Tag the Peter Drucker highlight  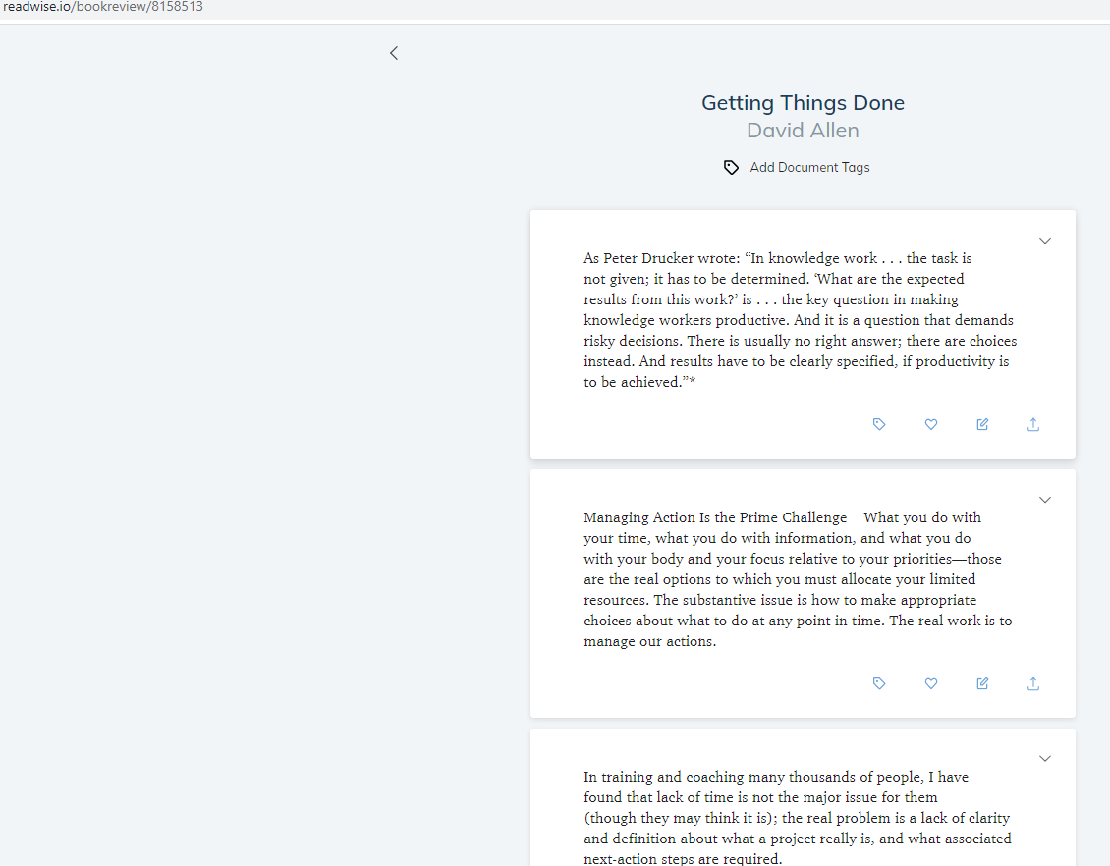pos(879,424)
